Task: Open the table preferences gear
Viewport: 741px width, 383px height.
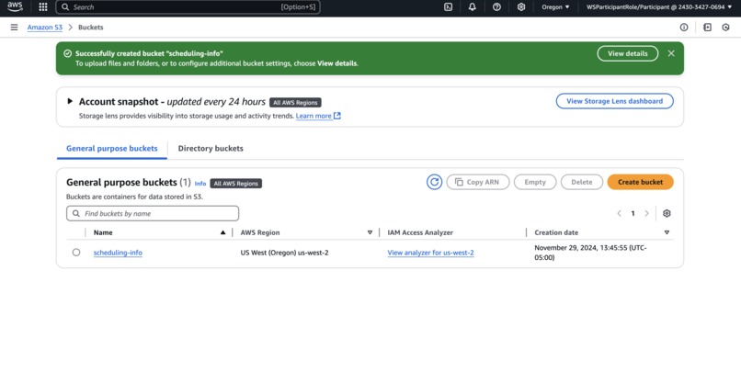Action: pos(667,213)
